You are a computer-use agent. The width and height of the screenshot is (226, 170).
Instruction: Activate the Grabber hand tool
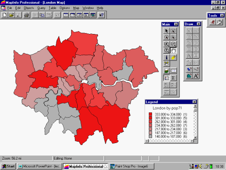[x=173, y=51]
